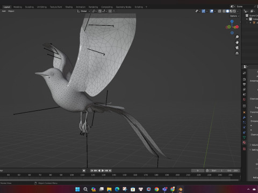258x193 pixels.
Task: Select solid viewport shading
Action: (227, 11)
